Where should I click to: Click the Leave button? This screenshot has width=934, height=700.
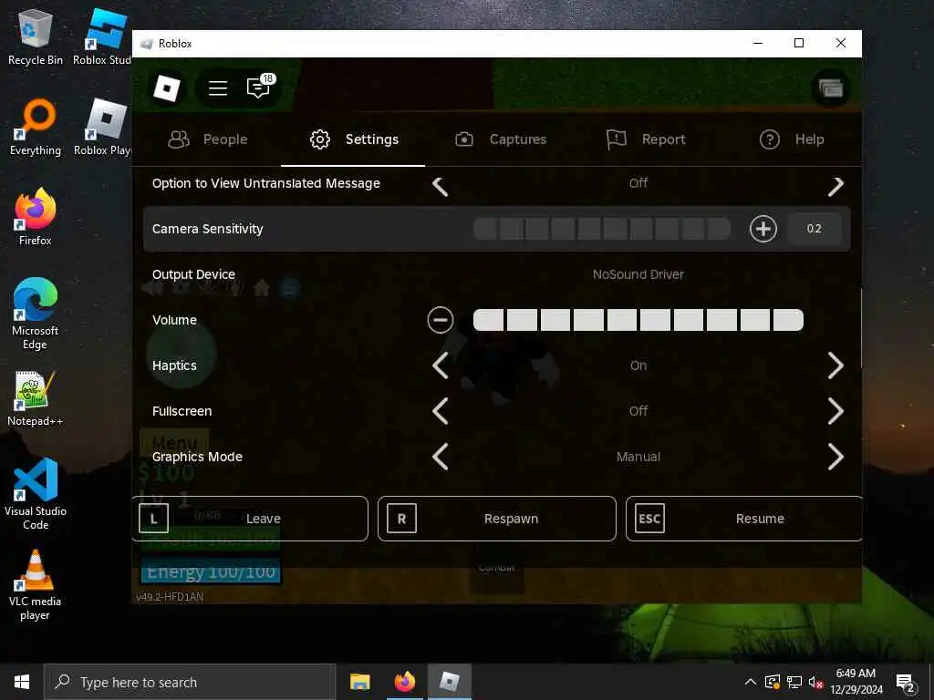point(250,519)
